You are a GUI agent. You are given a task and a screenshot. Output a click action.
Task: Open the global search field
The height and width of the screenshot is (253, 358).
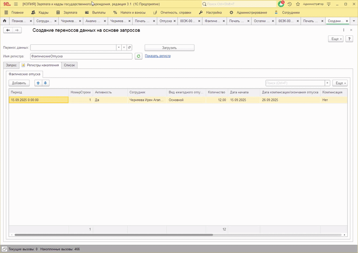click(x=239, y=4)
